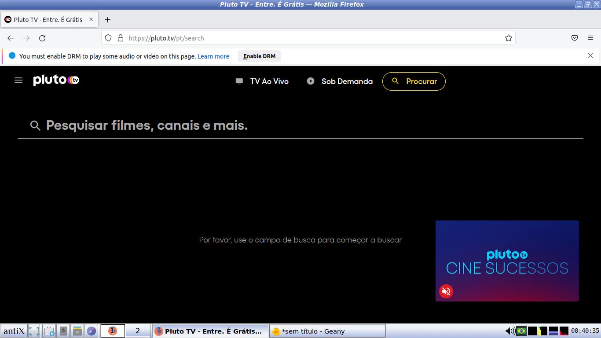Focus the Pesquisar filmes, canais e mais field
The image size is (601, 338).
click(x=300, y=126)
